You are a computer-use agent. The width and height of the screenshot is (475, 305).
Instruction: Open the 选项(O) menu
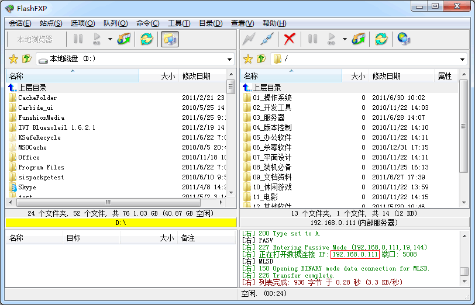[82, 23]
